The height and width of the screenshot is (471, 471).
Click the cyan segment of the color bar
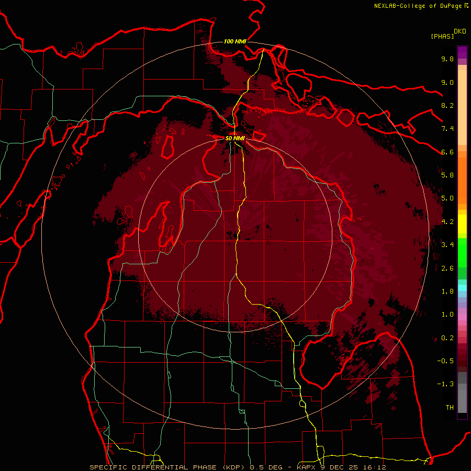point(462,288)
